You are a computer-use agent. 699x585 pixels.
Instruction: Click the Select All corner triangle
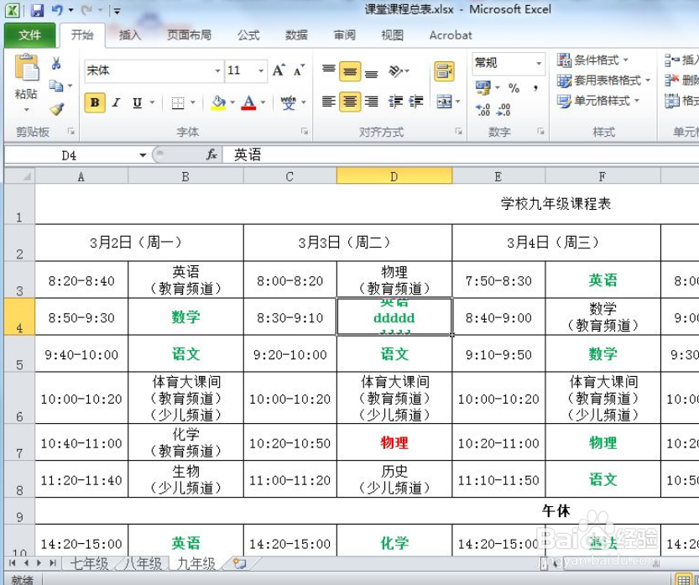tap(19, 175)
